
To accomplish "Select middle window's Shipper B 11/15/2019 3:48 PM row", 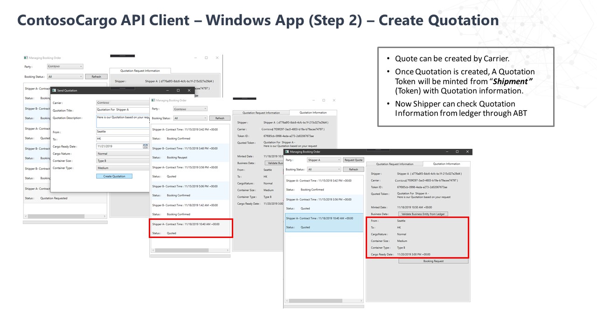I will (x=190, y=153).
